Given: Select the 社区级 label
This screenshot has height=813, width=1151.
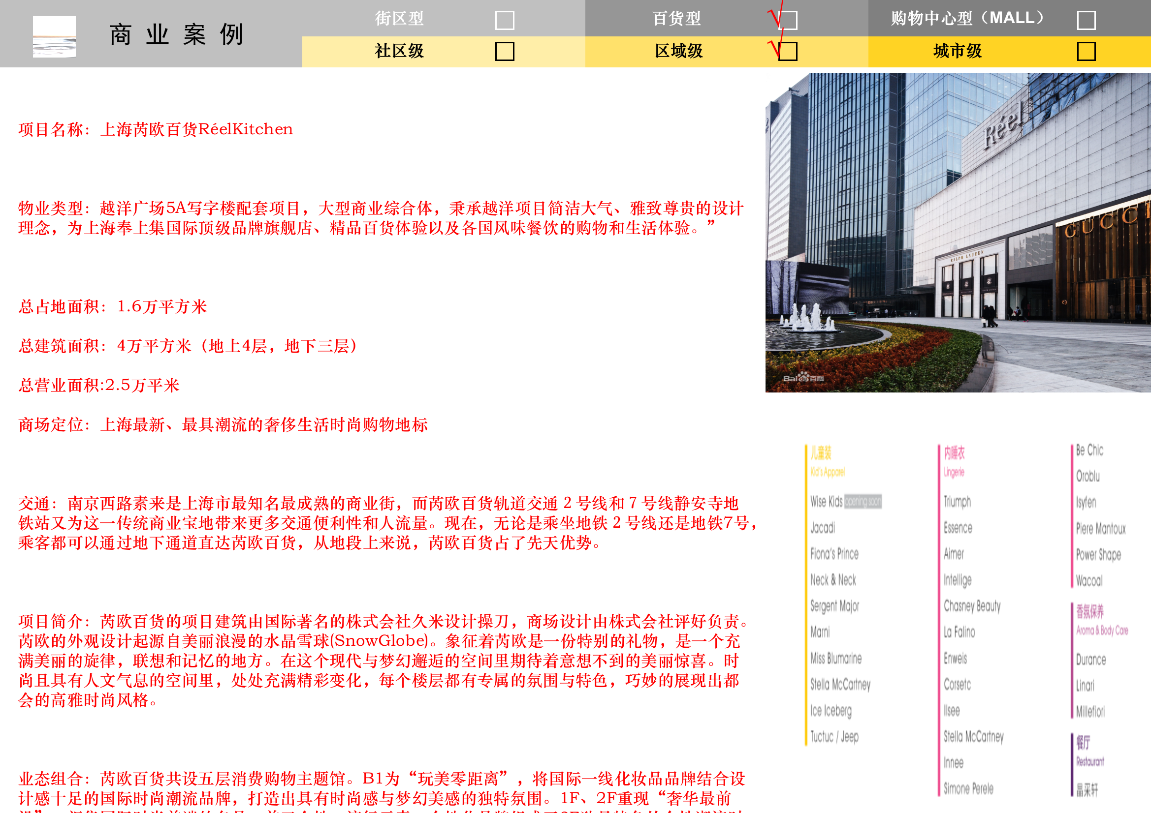Looking at the screenshot, I should click(399, 51).
